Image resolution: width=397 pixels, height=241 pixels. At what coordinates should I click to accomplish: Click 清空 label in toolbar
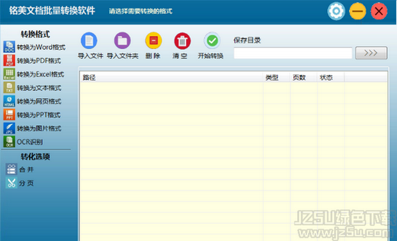180,56
